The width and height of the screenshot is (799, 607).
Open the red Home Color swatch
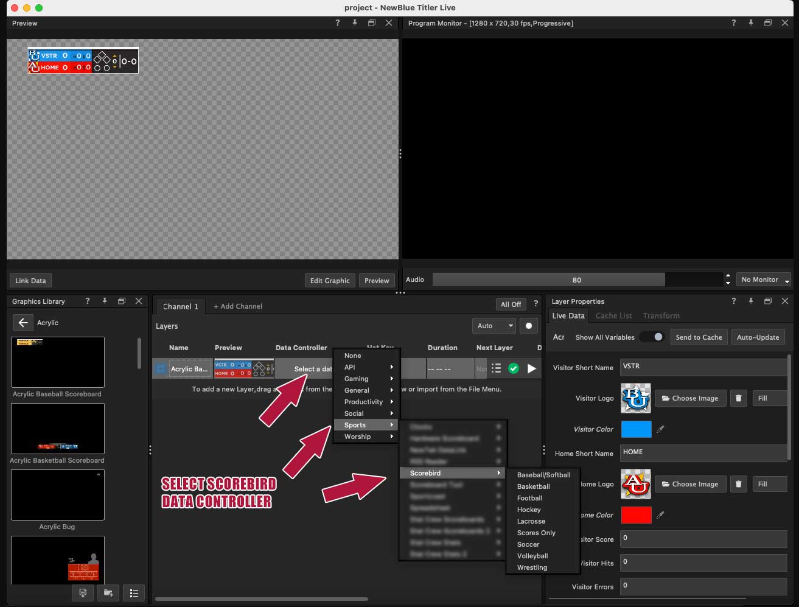pyautogui.click(x=636, y=515)
